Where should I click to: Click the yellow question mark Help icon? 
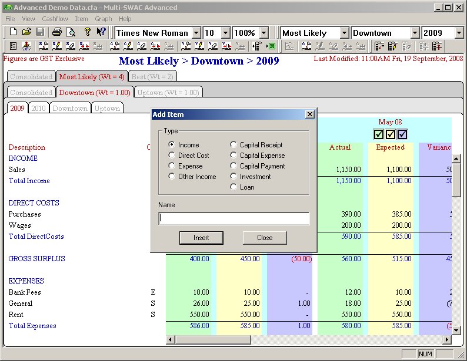tap(88, 32)
